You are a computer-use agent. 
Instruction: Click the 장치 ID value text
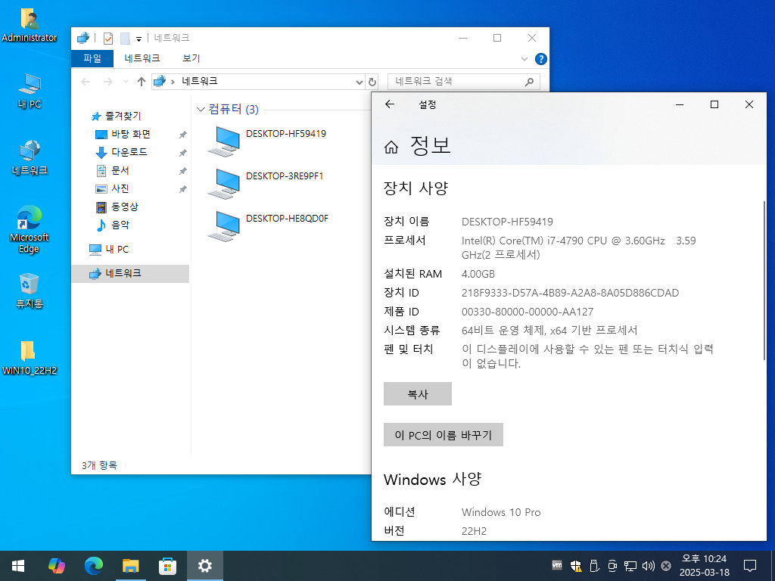pos(570,293)
